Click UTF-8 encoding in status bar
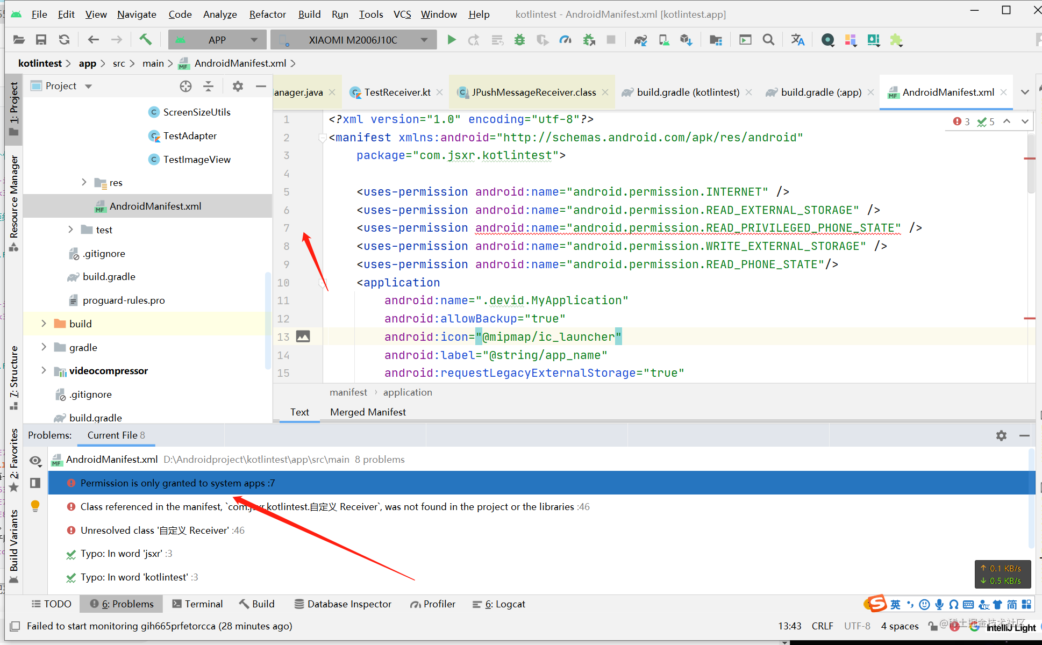 [x=857, y=626]
